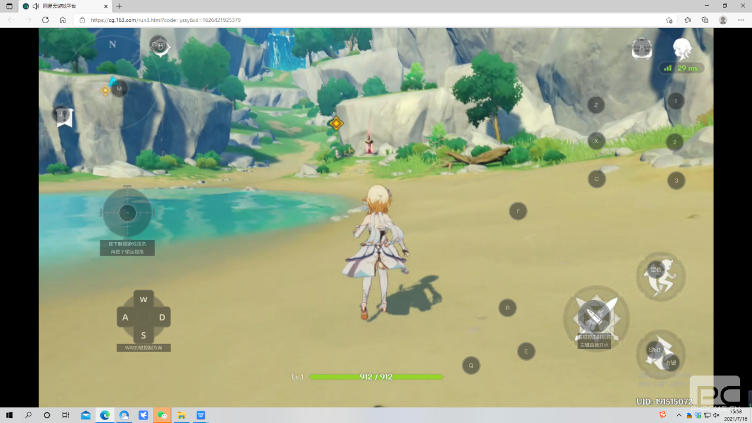
Task: Mute the tab audio speaker icon
Action: pos(36,6)
